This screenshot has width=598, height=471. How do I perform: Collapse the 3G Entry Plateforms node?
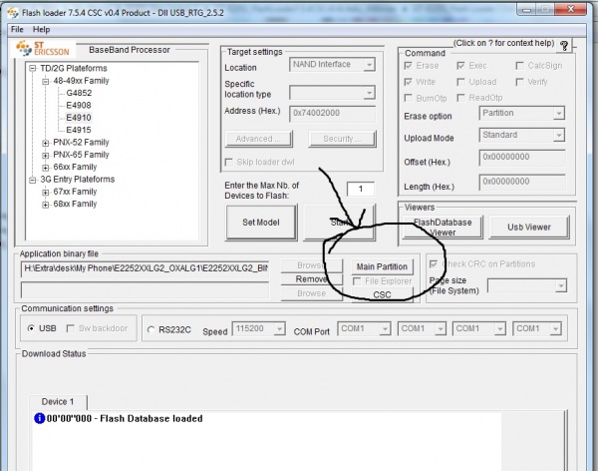coord(33,180)
